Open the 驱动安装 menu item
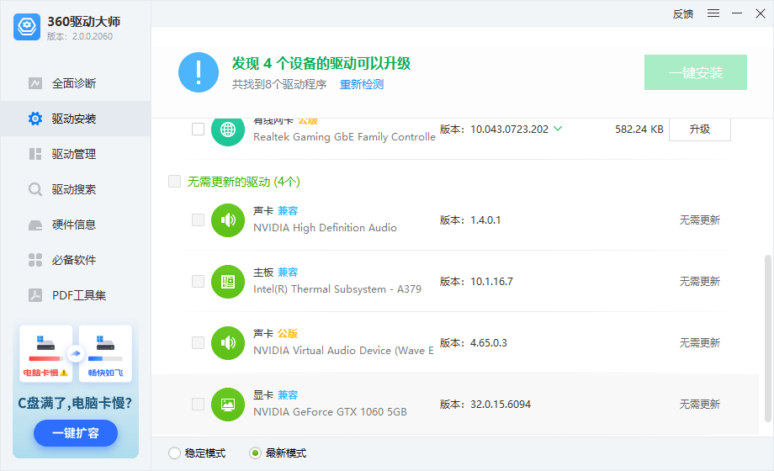This screenshot has width=774, height=471. point(76,119)
